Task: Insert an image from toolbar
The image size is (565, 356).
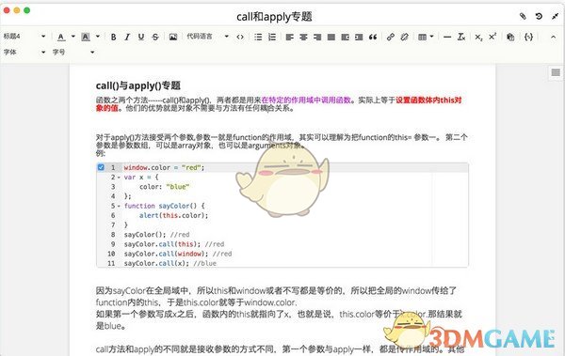Action: [x=173, y=37]
